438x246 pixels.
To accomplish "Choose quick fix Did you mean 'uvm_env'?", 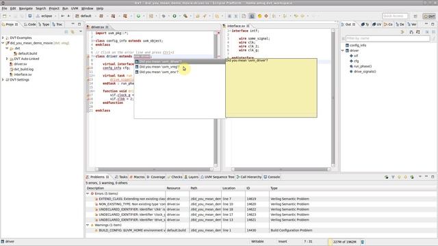I will click(x=179, y=72).
